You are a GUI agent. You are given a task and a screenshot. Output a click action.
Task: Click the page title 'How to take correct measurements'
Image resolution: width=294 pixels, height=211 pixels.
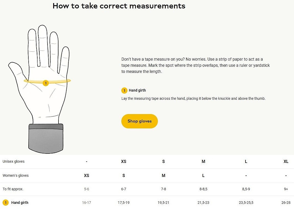[119, 6]
